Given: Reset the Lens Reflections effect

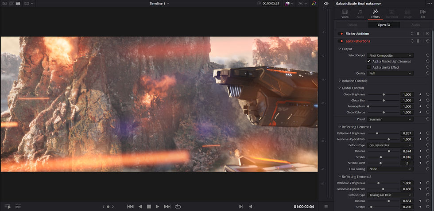Looking at the screenshot, I should point(428,41).
